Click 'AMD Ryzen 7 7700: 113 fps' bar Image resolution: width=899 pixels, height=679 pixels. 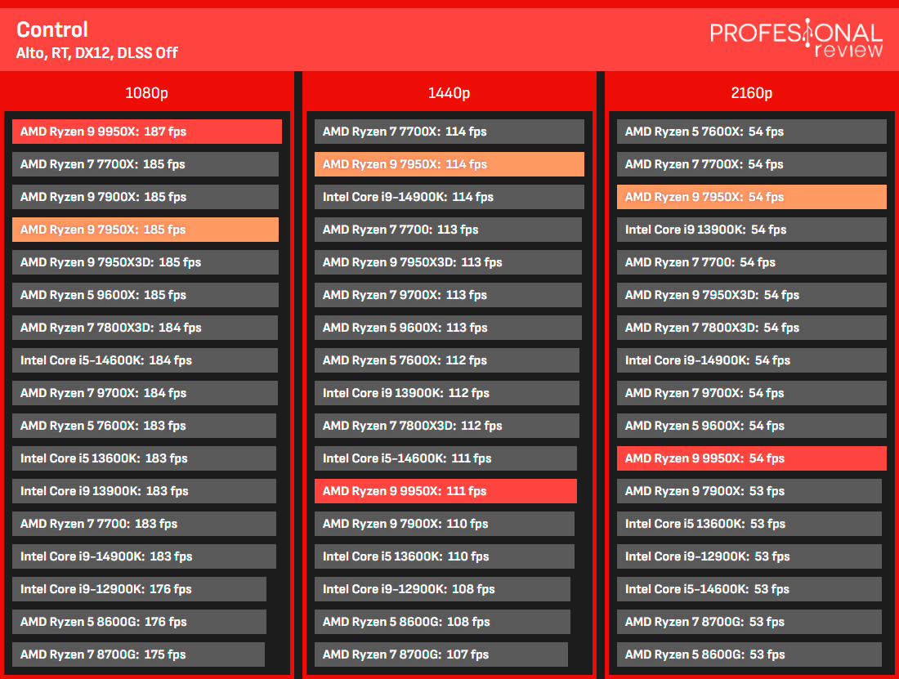tap(449, 230)
